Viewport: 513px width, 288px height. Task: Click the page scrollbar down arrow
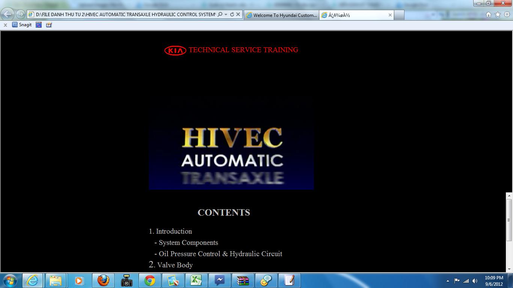(509, 268)
